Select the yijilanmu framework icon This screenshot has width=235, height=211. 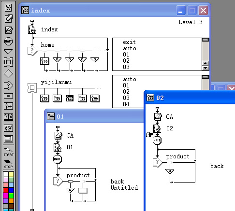(x=32, y=88)
